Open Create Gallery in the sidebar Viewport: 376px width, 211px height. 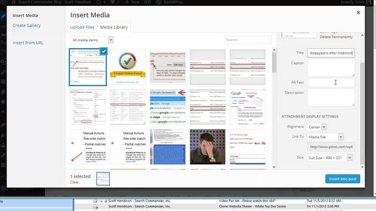click(x=26, y=25)
